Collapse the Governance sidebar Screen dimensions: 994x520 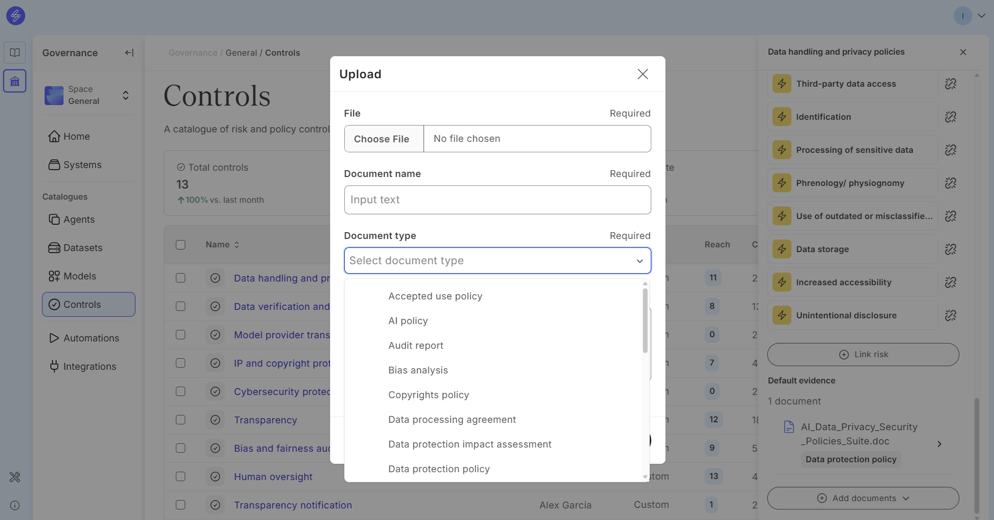pyautogui.click(x=129, y=53)
